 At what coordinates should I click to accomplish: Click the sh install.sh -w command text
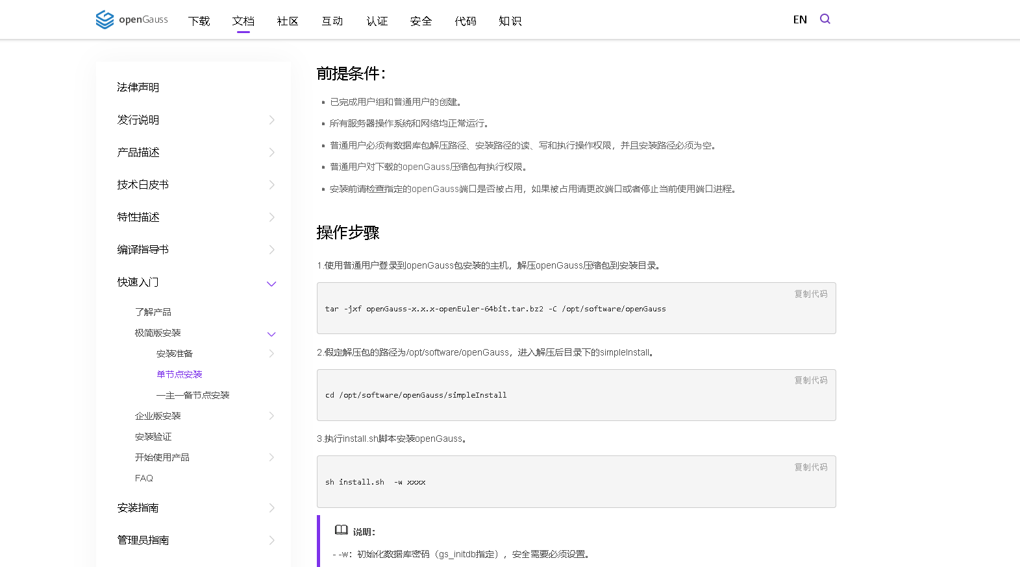click(x=375, y=482)
